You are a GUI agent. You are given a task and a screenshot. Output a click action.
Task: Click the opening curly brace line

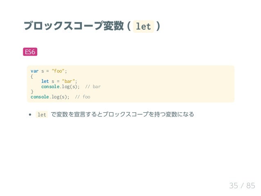[32, 76]
